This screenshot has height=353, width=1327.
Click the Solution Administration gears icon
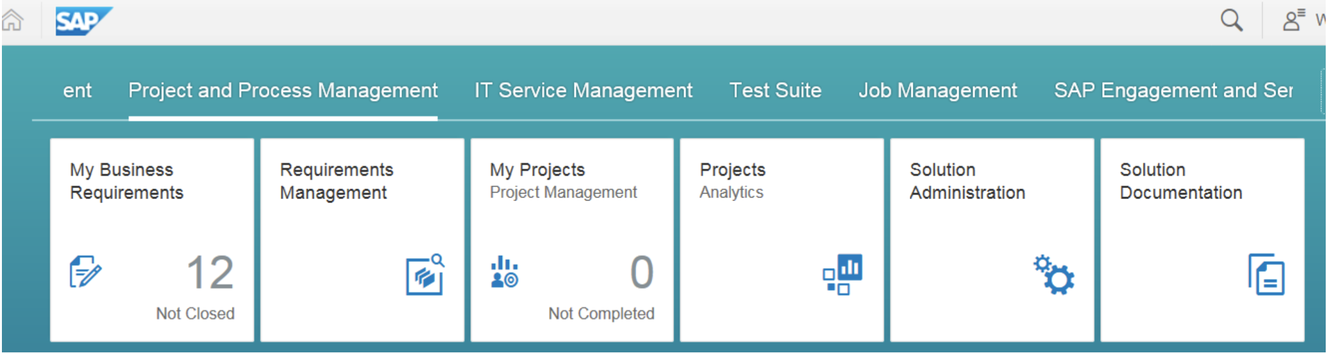[1053, 274]
